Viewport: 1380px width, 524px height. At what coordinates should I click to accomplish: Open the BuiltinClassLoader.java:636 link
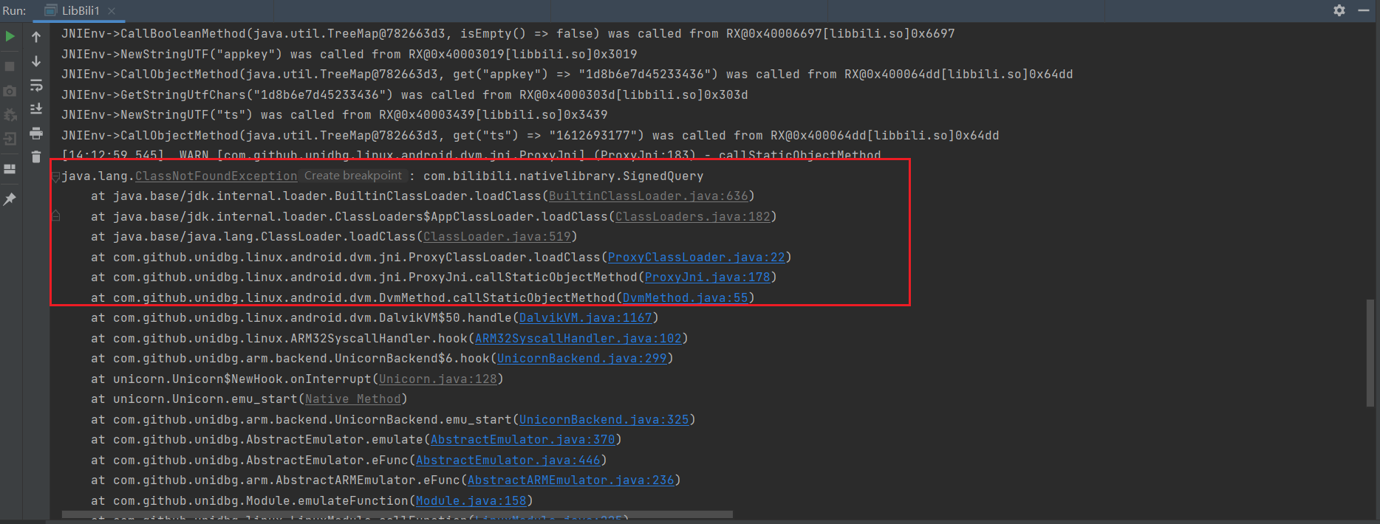[648, 196]
